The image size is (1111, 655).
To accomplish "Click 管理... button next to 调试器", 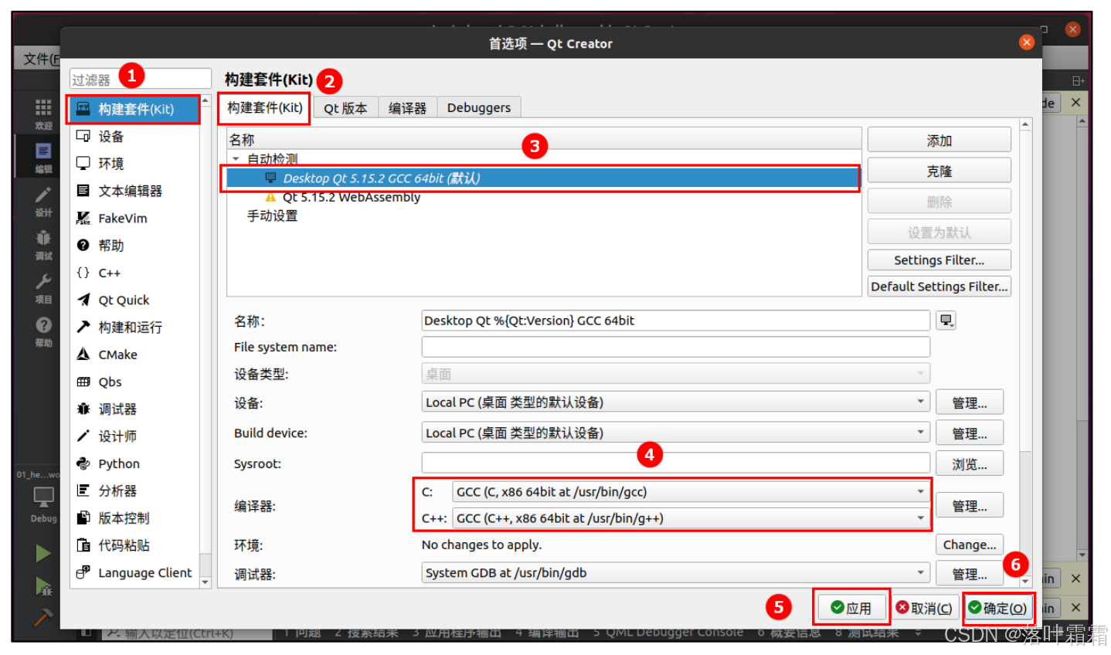I will [x=970, y=574].
